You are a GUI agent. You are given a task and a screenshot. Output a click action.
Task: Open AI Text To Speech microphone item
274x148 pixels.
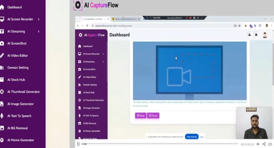tap(19, 116)
